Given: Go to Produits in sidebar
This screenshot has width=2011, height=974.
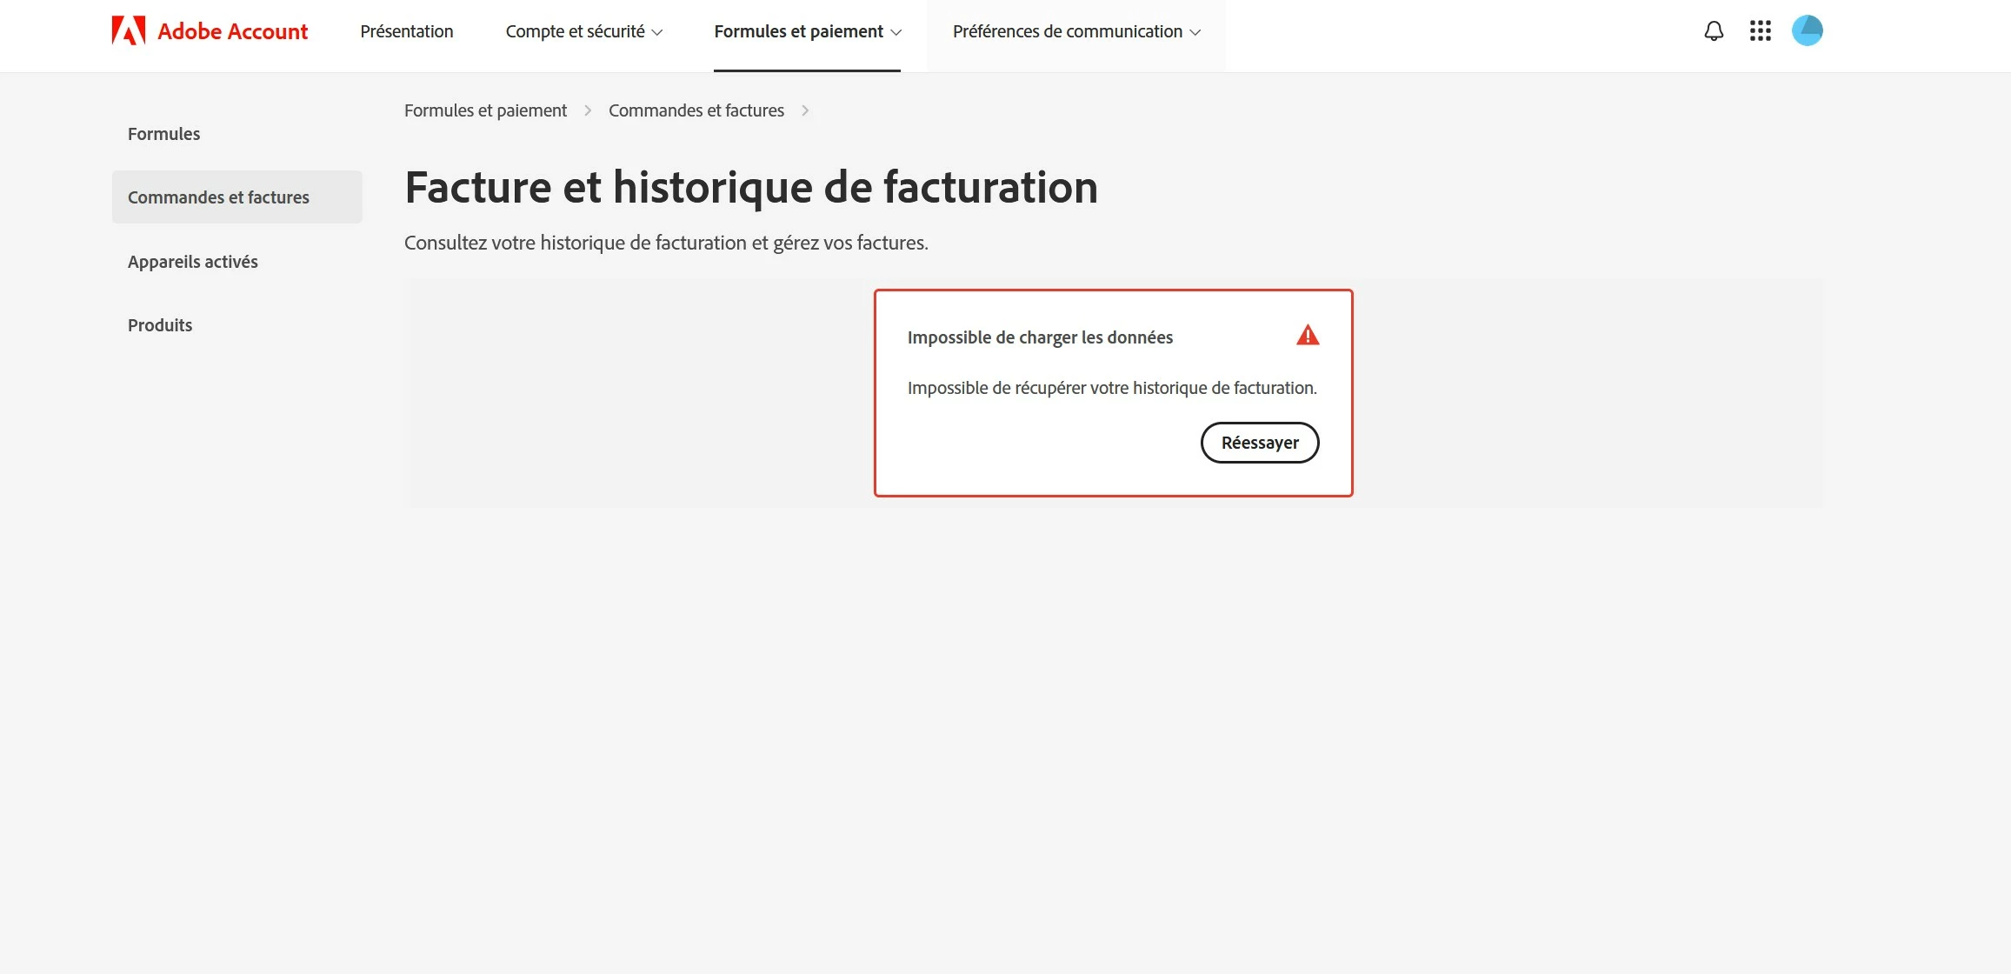Looking at the screenshot, I should pyautogui.click(x=160, y=325).
